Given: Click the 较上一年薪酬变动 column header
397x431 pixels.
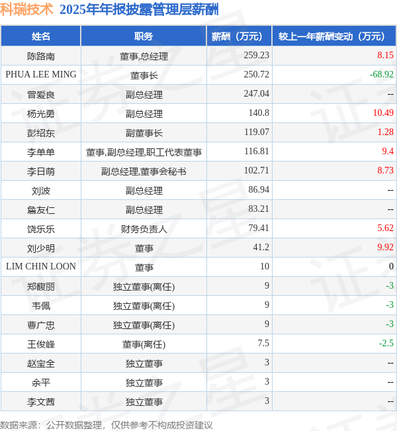Looking at the screenshot, I should (333, 36).
